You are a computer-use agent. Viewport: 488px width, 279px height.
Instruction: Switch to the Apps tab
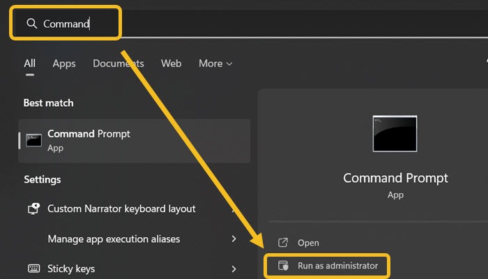[x=64, y=63]
